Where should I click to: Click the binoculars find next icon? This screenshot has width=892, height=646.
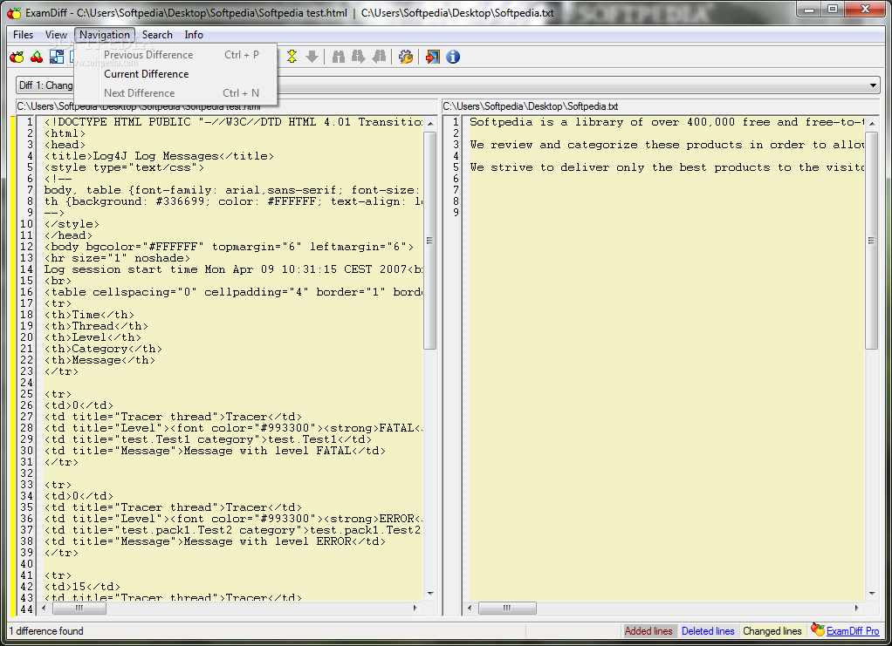[359, 57]
